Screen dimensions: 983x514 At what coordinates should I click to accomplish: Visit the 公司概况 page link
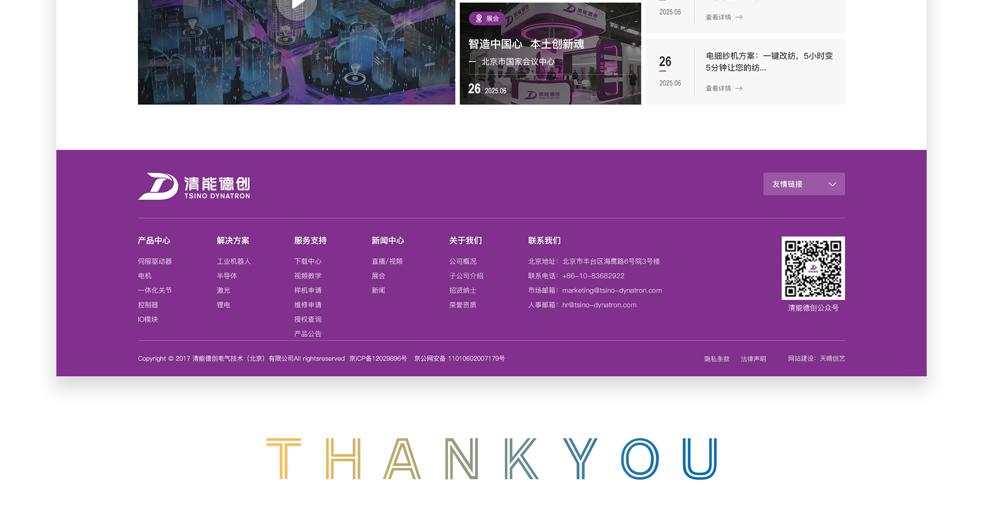point(462,262)
